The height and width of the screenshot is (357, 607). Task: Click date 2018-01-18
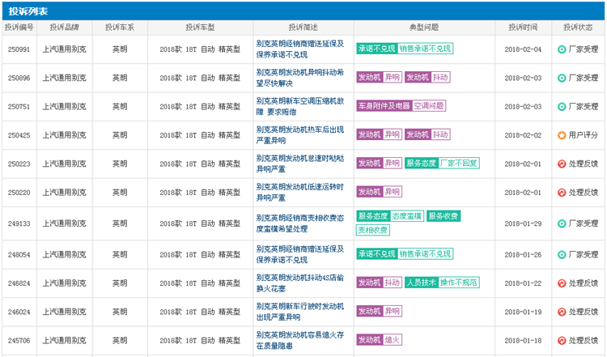click(523, 340)
